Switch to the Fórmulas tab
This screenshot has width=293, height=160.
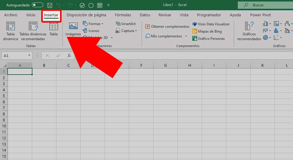[x=123, y=15]
